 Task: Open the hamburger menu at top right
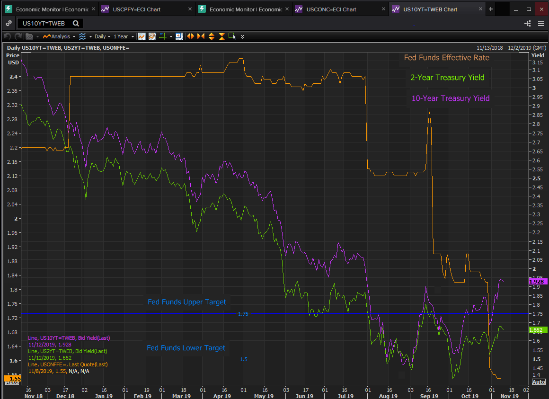coord(541,23)
